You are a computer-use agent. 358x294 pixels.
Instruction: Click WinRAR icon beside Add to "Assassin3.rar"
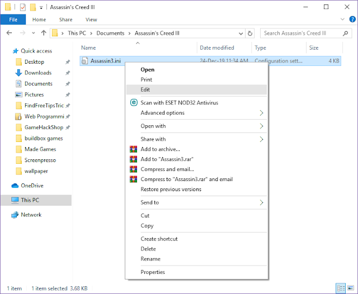(133, 159)
